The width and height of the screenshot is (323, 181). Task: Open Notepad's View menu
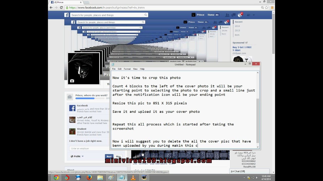tap(135, 69)
